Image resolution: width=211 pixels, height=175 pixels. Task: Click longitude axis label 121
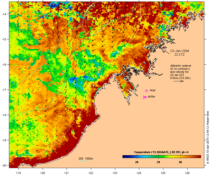67,173
